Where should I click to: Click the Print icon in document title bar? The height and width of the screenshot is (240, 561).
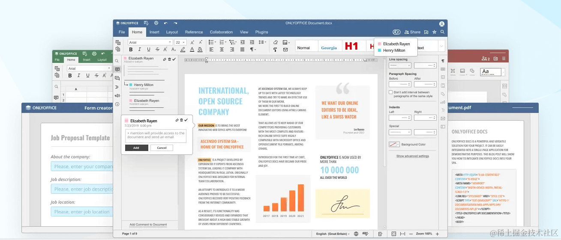coord(156,23)
